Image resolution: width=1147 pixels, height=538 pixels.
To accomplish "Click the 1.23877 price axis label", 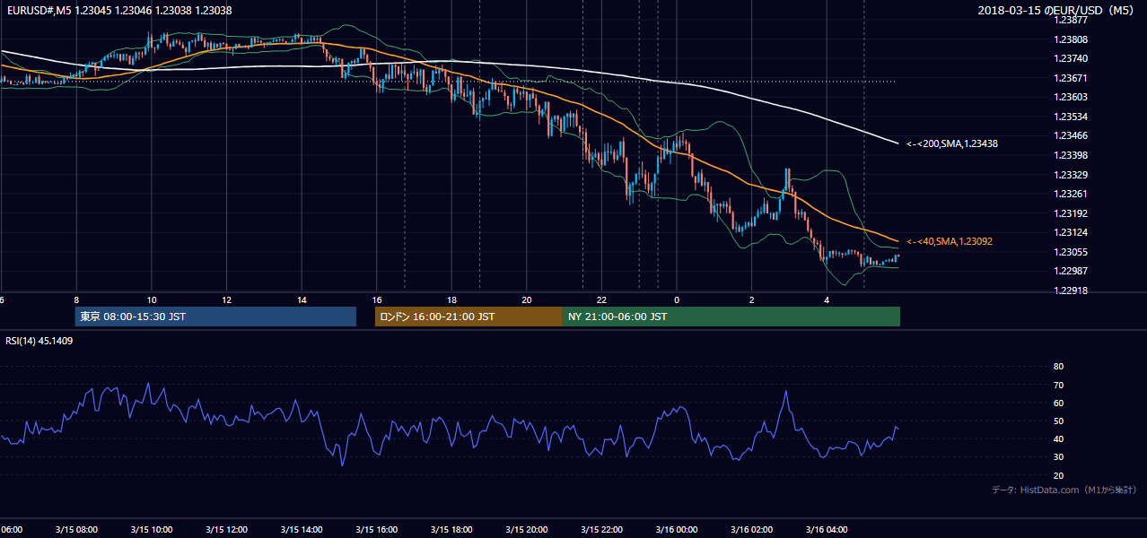I will coord(1071,20).
